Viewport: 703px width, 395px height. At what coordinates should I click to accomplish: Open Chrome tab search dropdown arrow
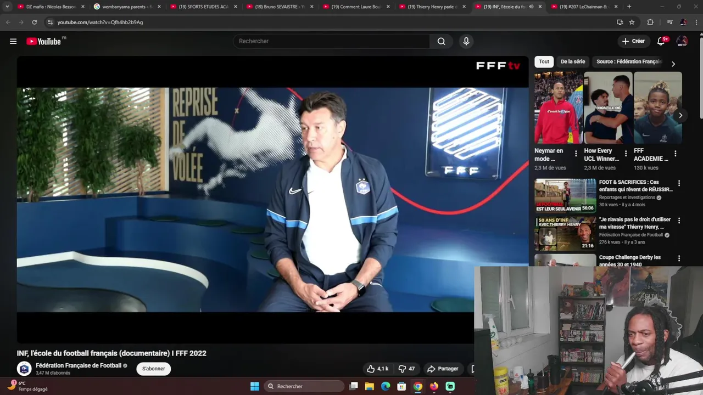tap(7, 7)
